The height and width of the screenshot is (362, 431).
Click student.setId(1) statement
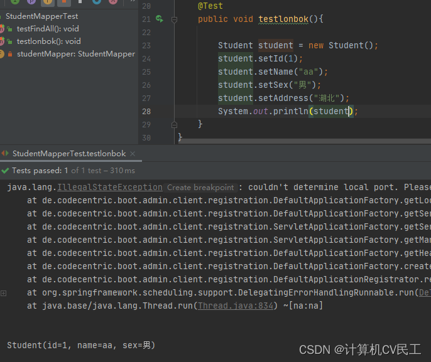260,58
